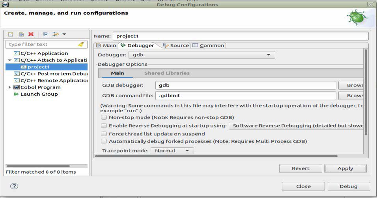The height and width of the screenshot is (198, 377).
Task: Click the horizontal scrollbar under configuration tree
Action: click(38, 166)
